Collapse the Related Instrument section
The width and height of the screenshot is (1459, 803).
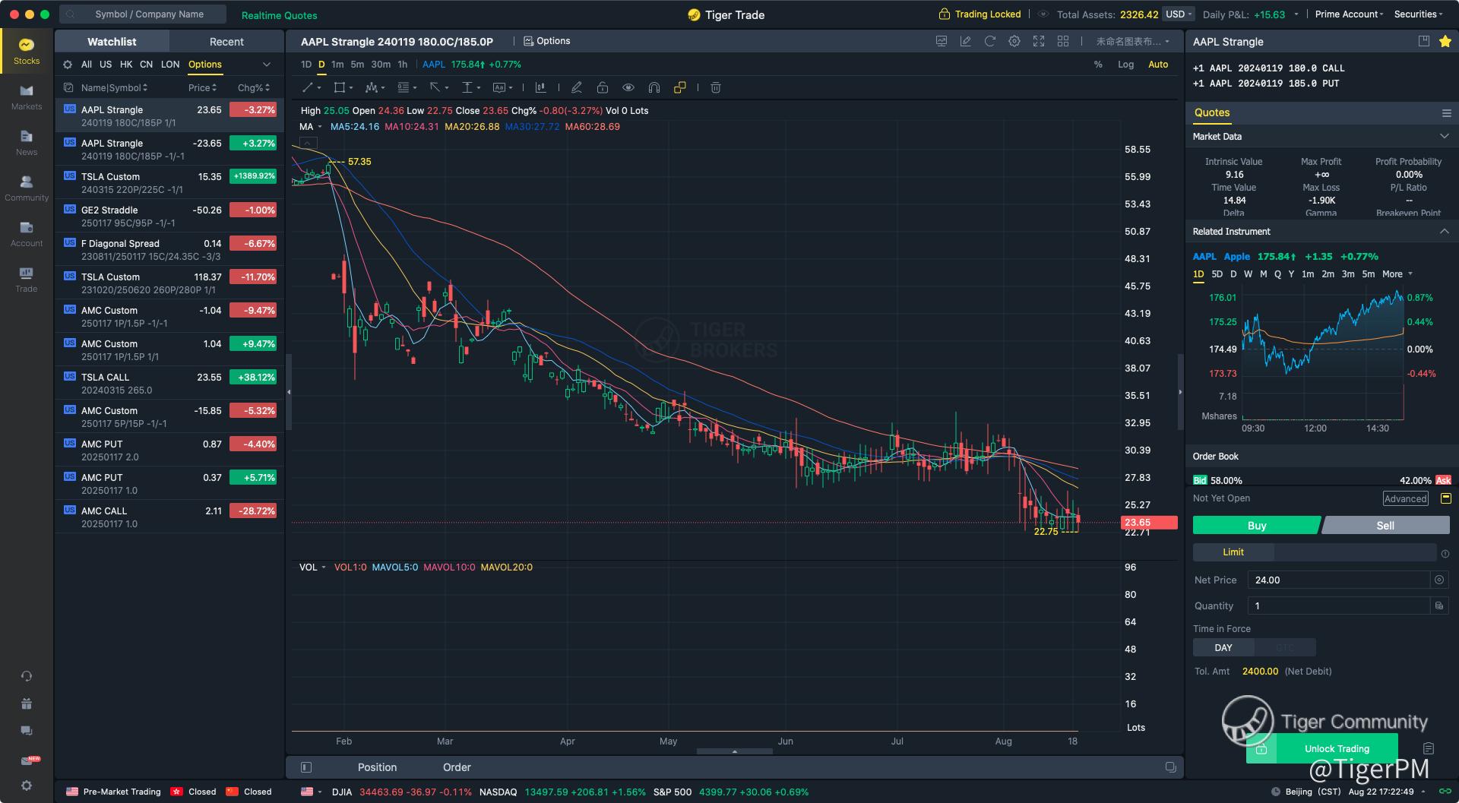tap(1444, 232)
